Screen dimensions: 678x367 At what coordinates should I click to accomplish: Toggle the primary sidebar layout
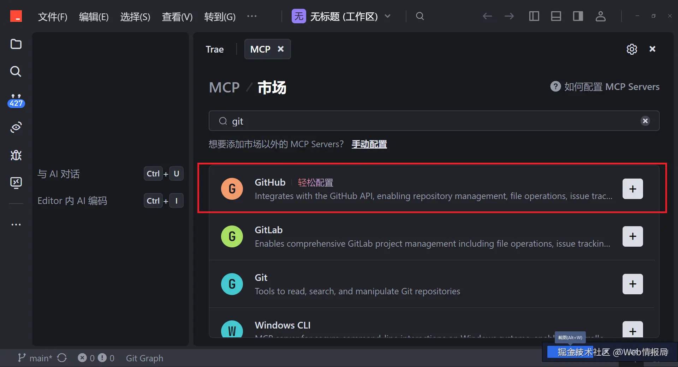pos(534,16)
